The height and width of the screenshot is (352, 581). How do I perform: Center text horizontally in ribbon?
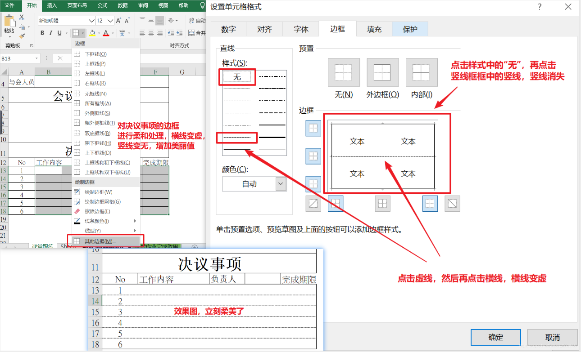coord(151,33)
